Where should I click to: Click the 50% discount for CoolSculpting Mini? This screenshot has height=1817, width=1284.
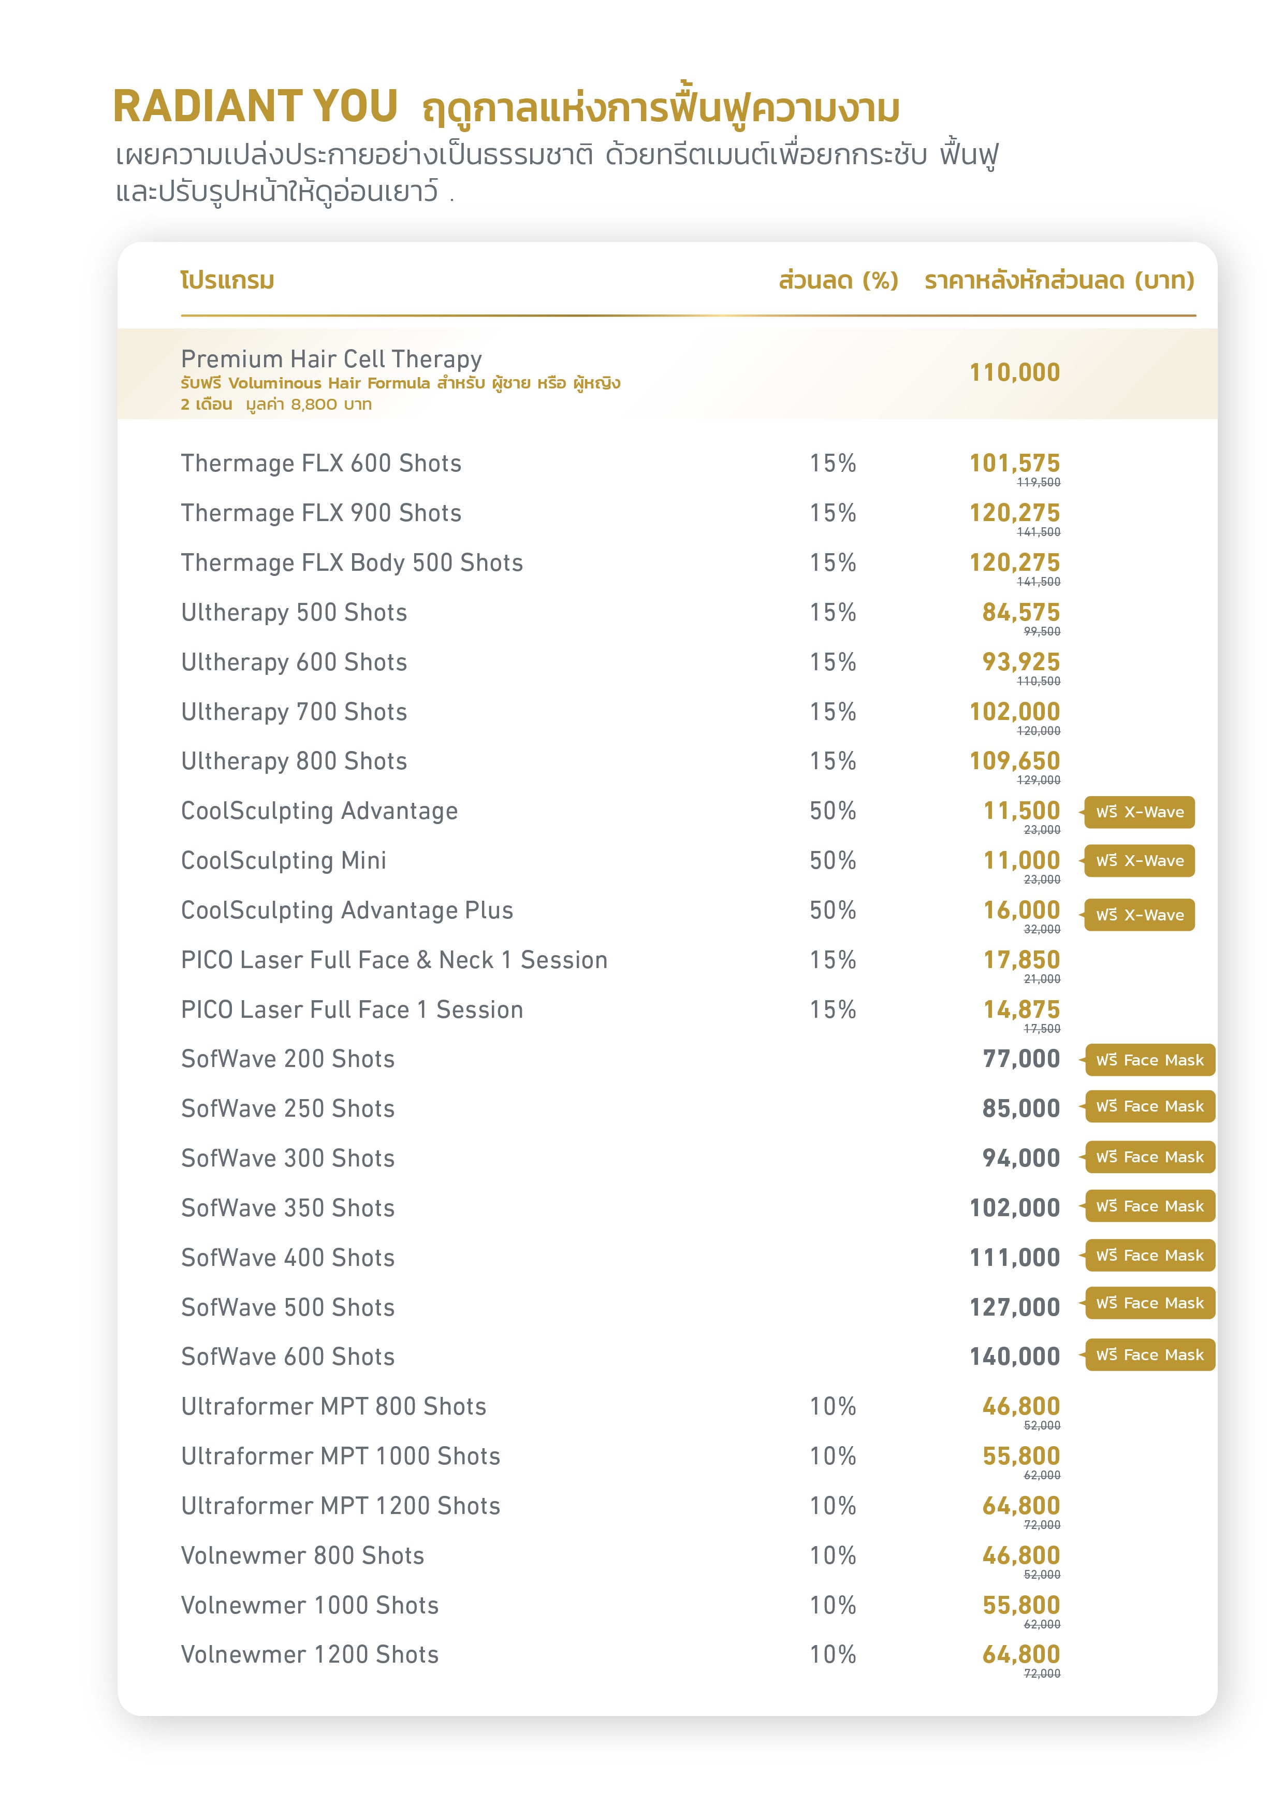point(832,860)
